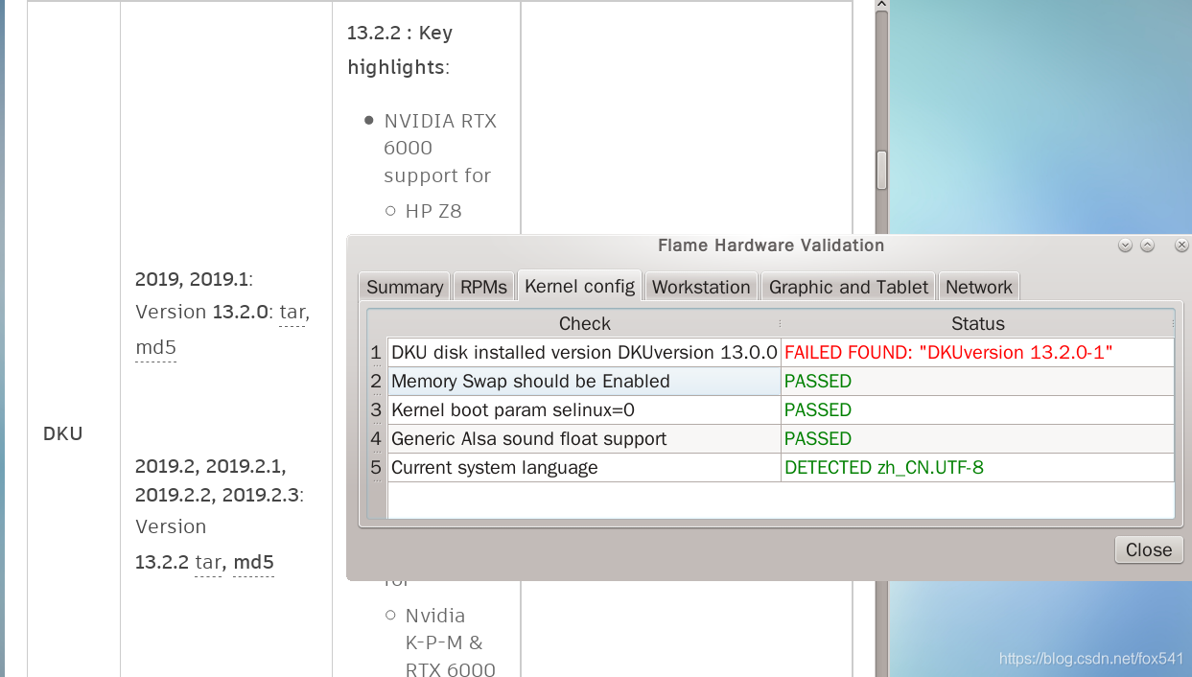Click the Status column header
This screenshot has height=677, width=1192.
(977, 323)
